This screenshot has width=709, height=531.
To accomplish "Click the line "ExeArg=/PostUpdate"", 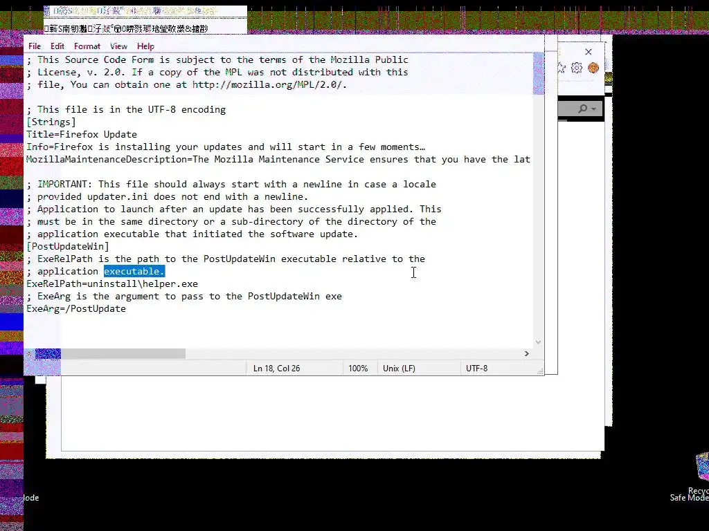I will coord(76,309).
